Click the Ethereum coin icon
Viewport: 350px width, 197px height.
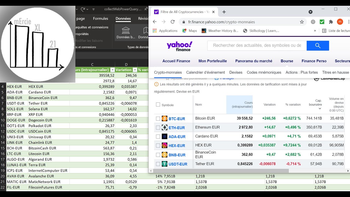[165, 128]
